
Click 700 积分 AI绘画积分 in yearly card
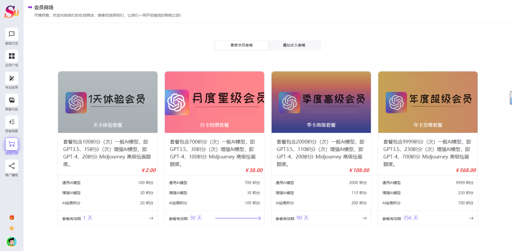tap(466, 203)
